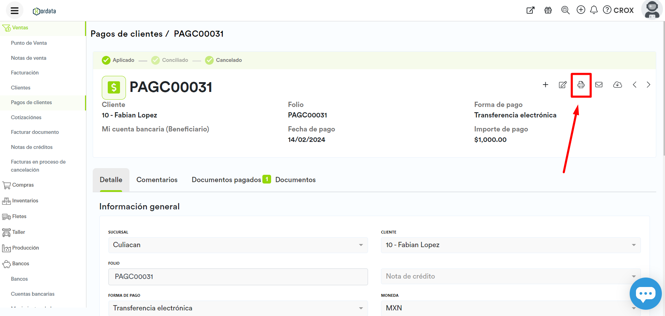The height and width of the screenshot is (316, 665).
Task: Expand the Forma de pago dropdown
Action: click(238, 308)
